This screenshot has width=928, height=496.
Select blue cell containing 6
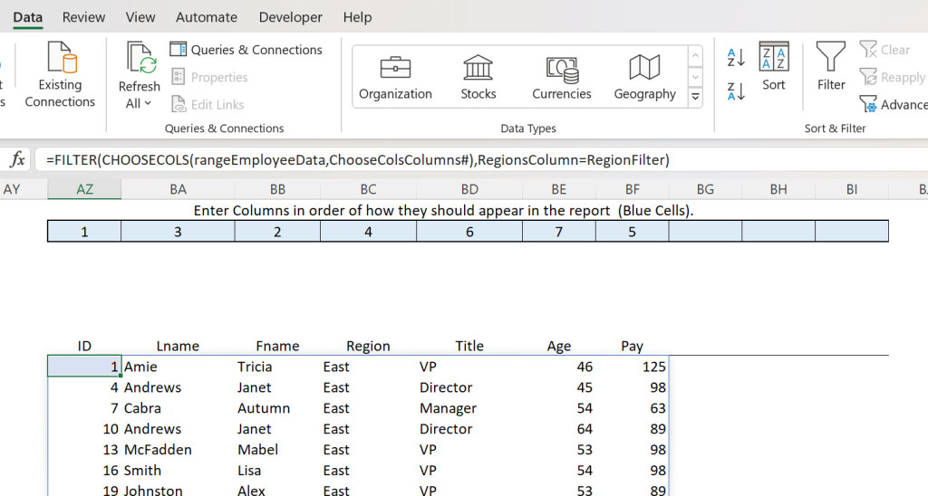click(x=469, y=231)
